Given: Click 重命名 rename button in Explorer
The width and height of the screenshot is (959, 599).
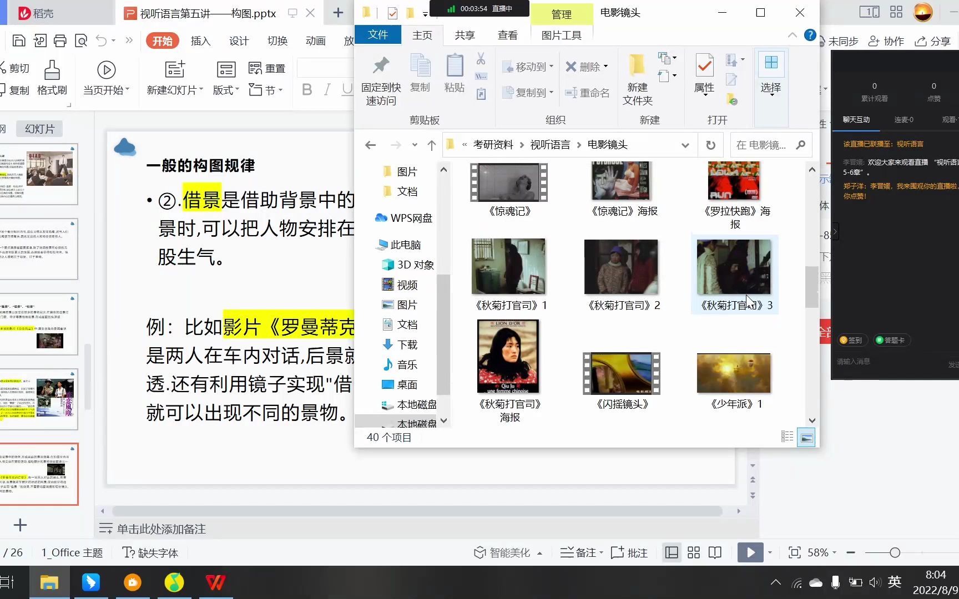Looking at the screenshot, I should [x=587, y=93].
